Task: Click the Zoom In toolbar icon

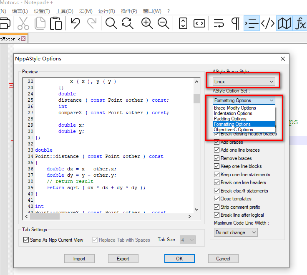Action: [147, 23]
